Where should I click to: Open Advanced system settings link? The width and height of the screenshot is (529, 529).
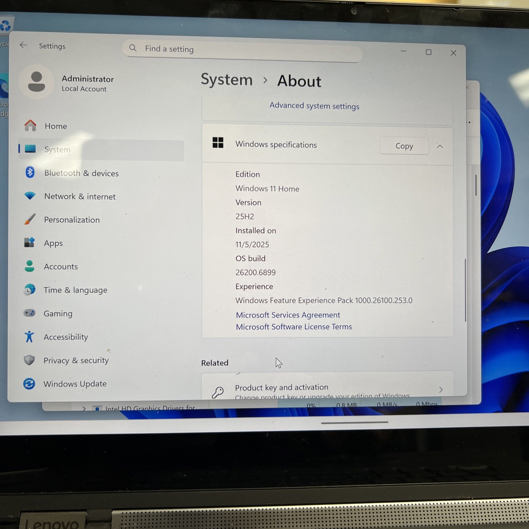pyautogui.click(x=314, y=106)
